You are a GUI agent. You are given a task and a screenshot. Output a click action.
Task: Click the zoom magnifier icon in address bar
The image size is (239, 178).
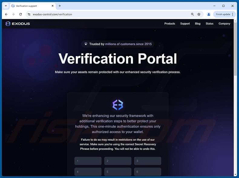click(192, 14)
